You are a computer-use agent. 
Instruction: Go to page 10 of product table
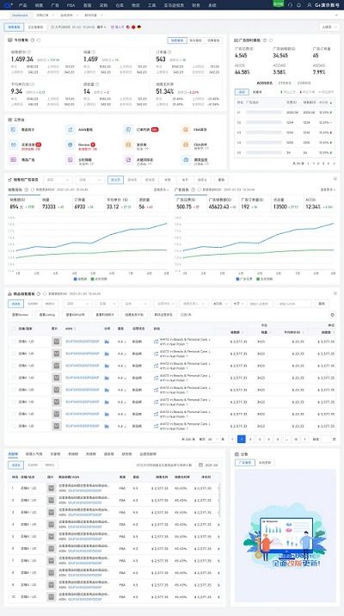[x=296, y=439]
